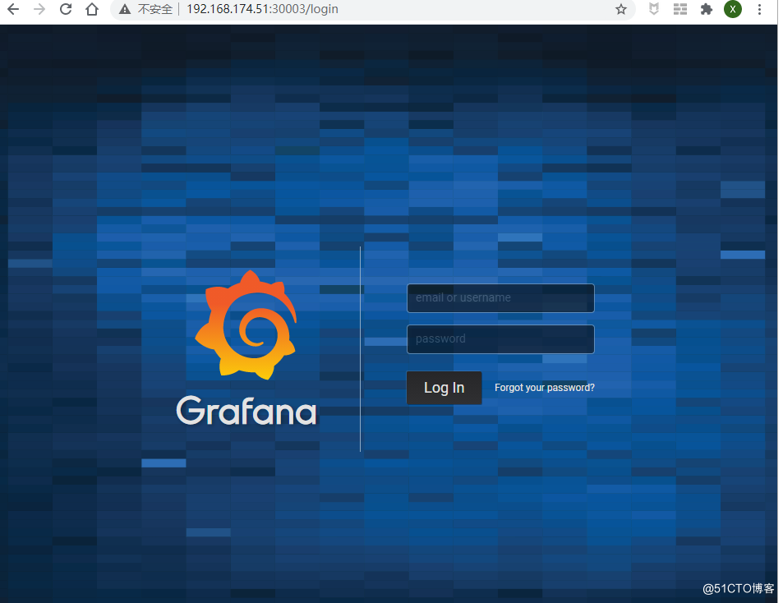Open the browser home page icon
The height and width of the screenshot is (603, 783).
(x=92, y=9)
